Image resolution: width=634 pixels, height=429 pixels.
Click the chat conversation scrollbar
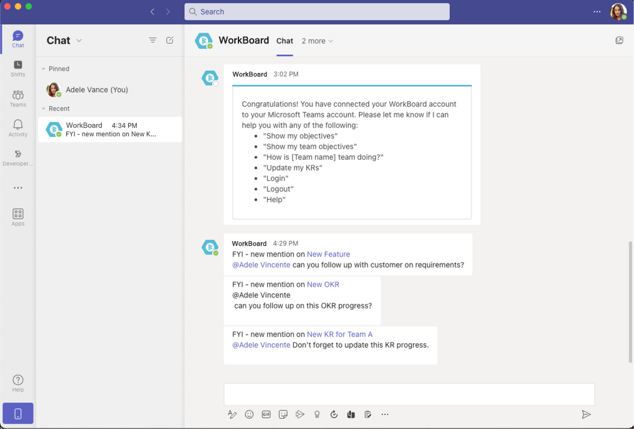tap(630, 302)
